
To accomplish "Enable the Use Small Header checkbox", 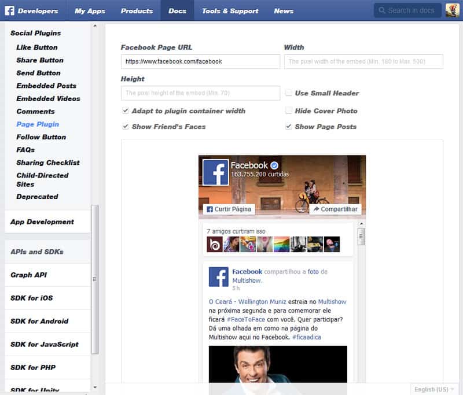I will pyautogui.click(x=288, y=93).
